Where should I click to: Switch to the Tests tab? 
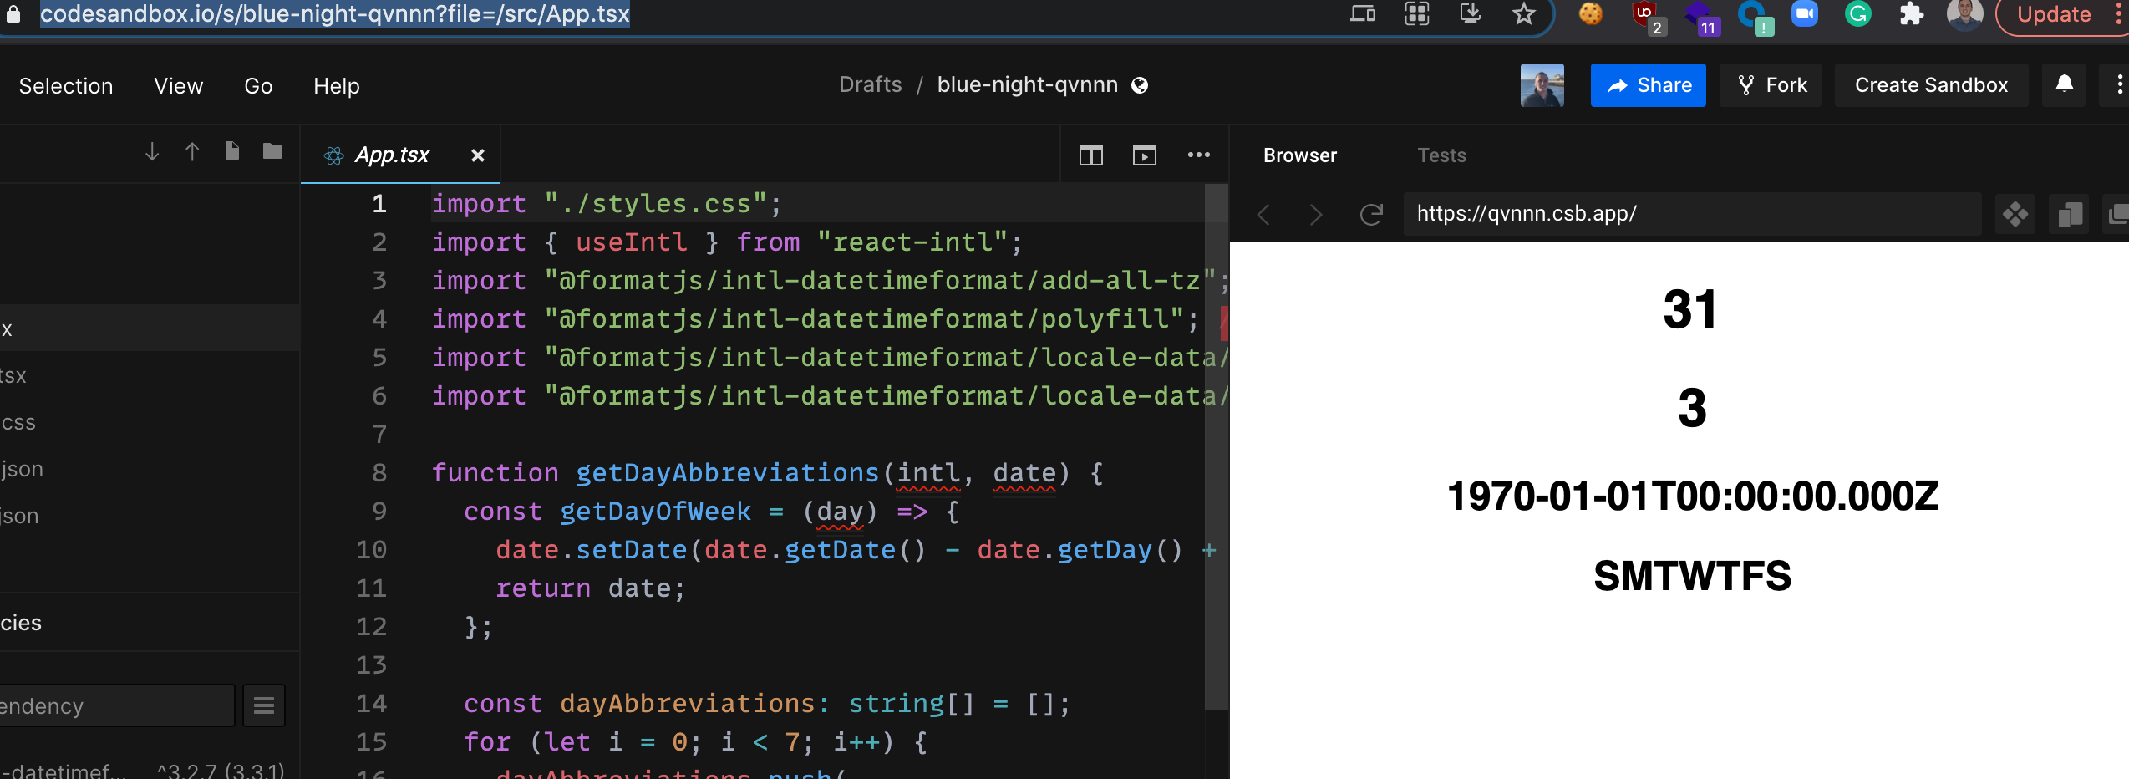point(1441,155)
